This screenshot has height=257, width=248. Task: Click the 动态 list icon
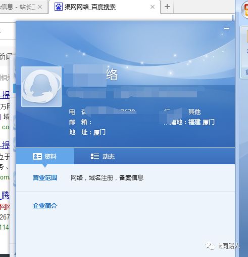[x=95, y=157]
